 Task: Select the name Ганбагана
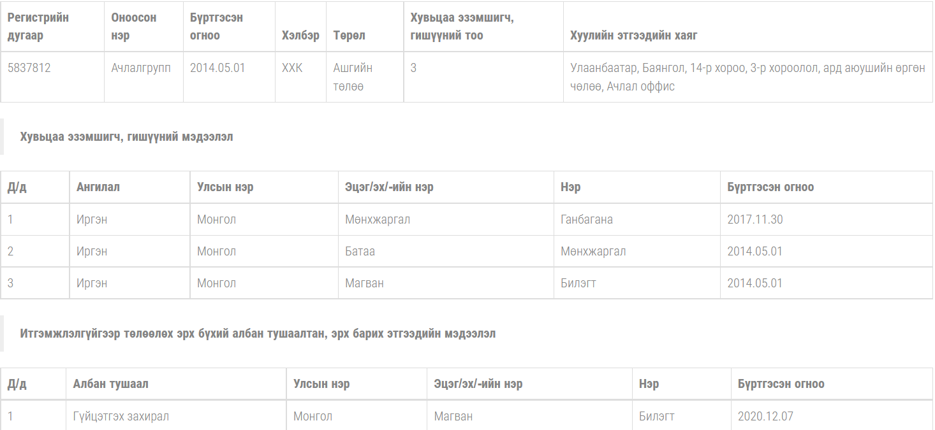click(587, 220)
